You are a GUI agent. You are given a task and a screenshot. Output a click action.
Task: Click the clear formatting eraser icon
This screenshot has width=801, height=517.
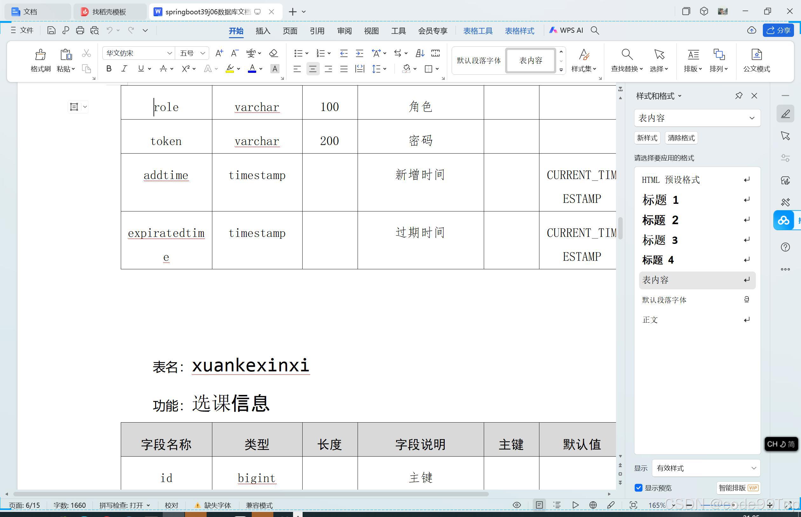pos(273,53)
